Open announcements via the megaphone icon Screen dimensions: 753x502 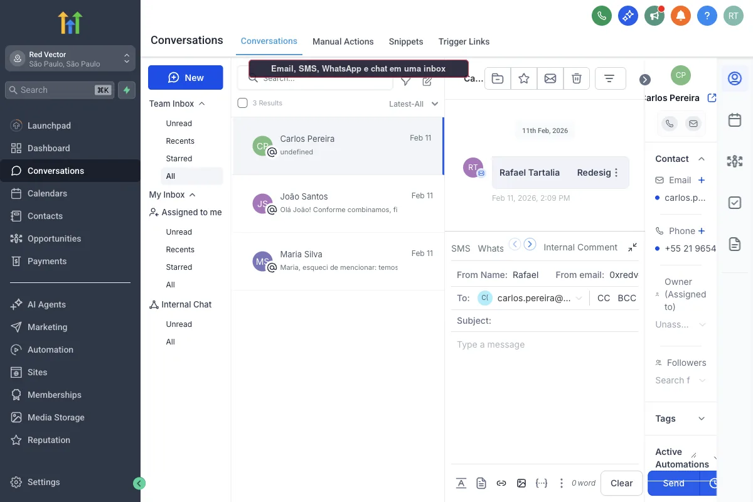point(654,16)
